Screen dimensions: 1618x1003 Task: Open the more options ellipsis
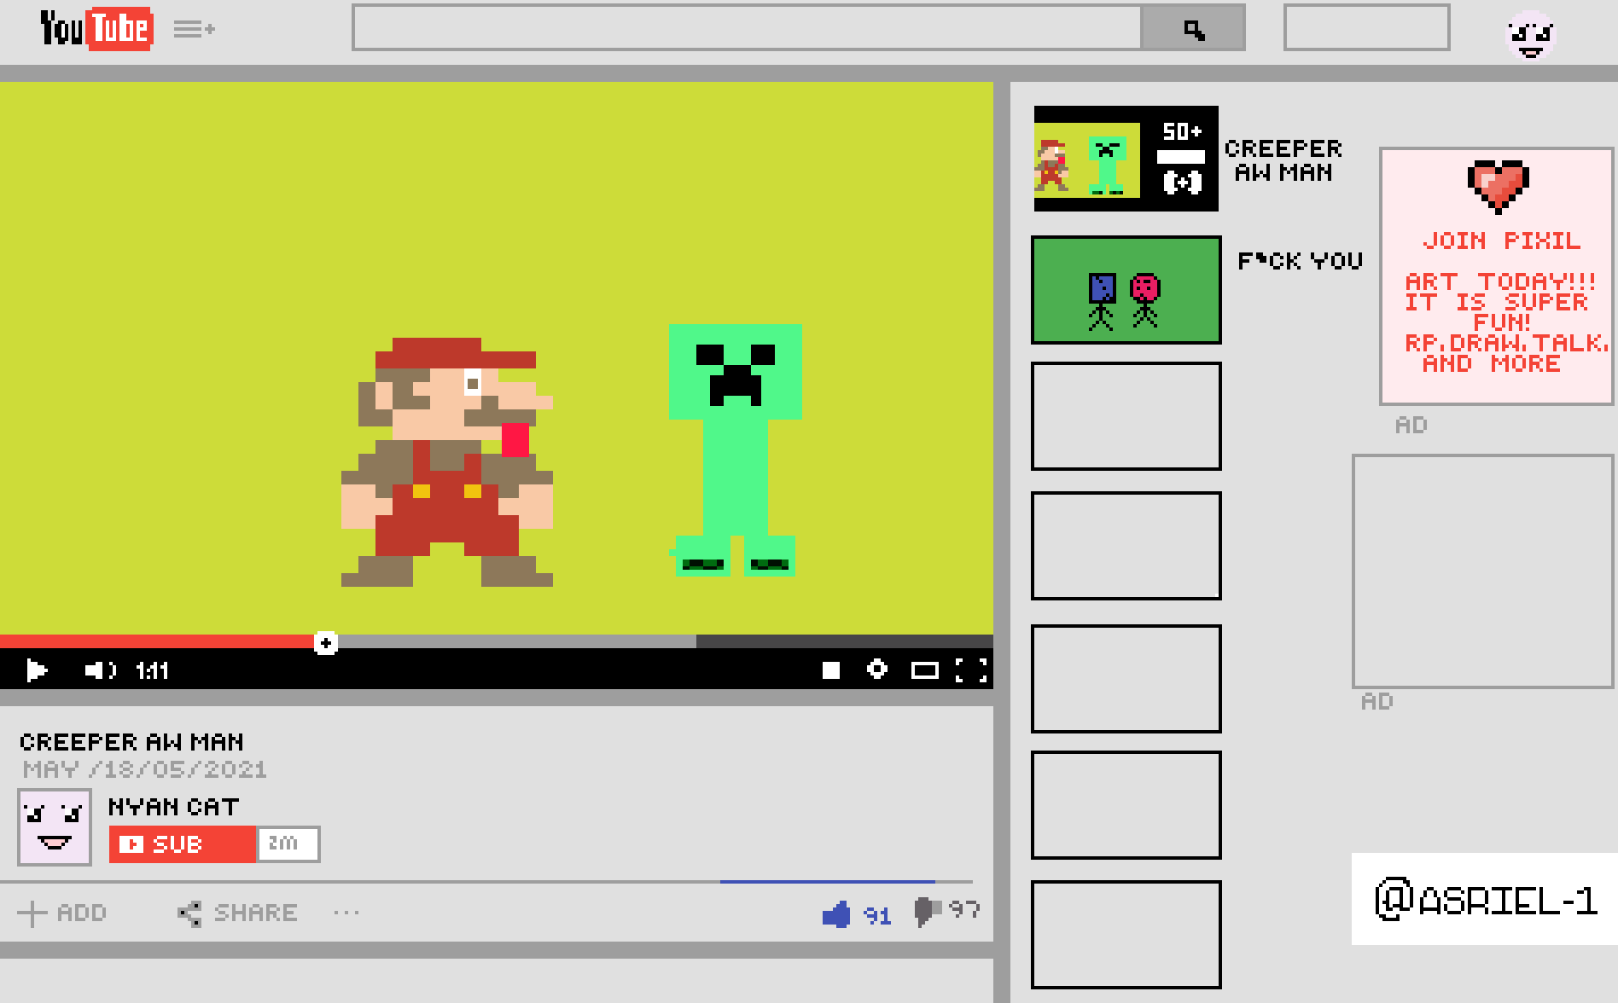pos(346,913)
